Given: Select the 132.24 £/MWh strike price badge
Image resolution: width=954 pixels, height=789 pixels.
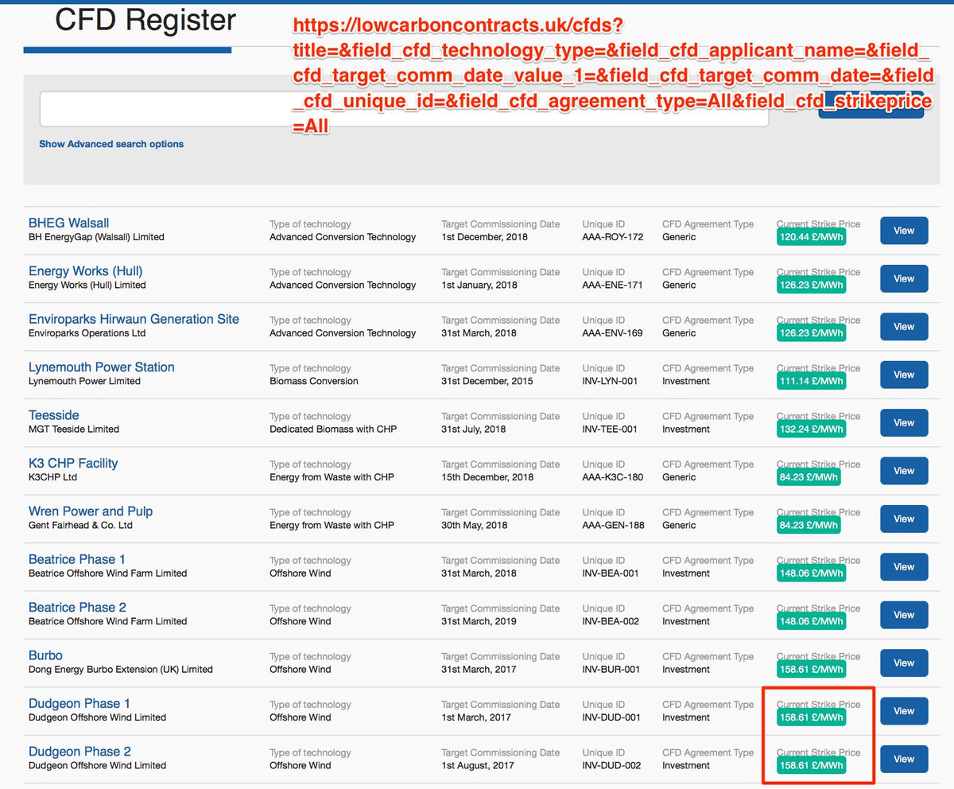Looking at the screenshot, I should coord(811,429).
